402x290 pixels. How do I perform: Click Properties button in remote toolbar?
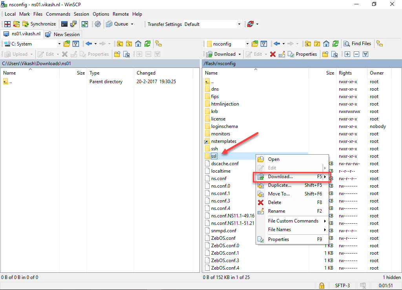302,54
